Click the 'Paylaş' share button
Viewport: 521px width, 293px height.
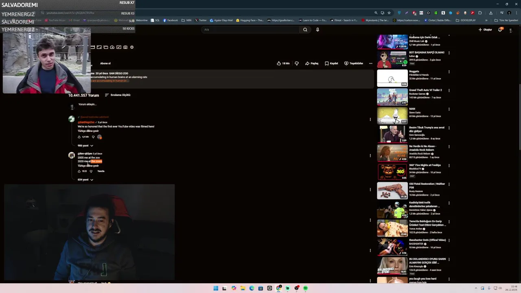pyautogui.click(x=312, y=63)
